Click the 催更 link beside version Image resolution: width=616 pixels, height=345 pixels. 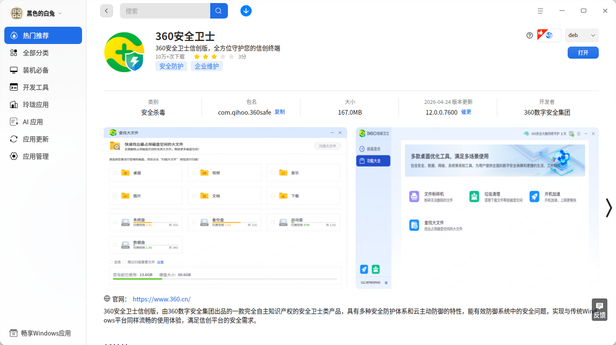click(x=466, y=112)
